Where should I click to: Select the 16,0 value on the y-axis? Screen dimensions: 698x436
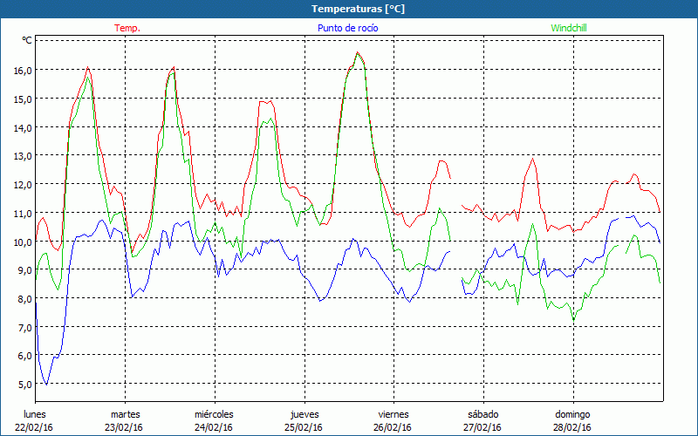(x=21, y=70)
